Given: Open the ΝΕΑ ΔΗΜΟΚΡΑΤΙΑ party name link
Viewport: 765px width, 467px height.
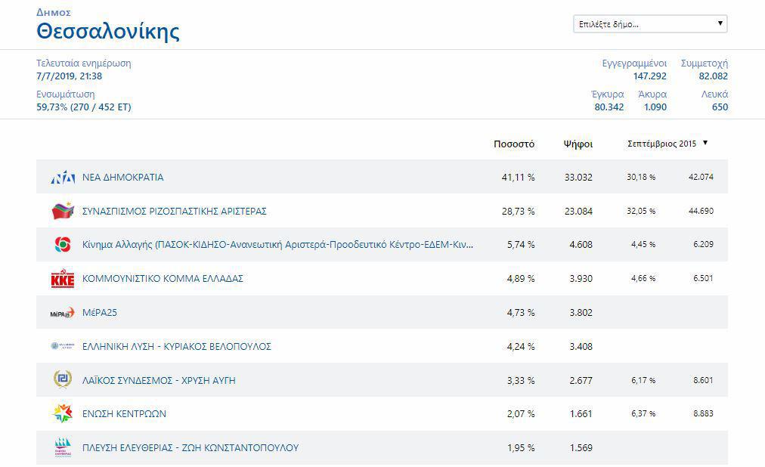Looking at the screenshot, I should pos(122,178).
